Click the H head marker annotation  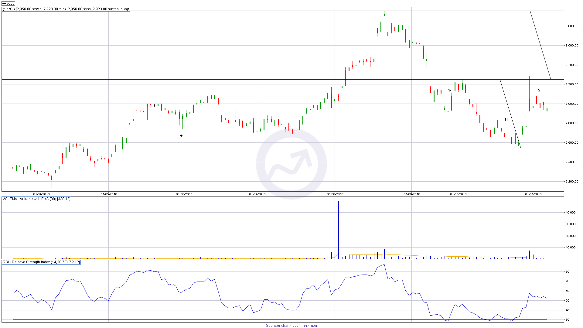click(x=506, y=119)
